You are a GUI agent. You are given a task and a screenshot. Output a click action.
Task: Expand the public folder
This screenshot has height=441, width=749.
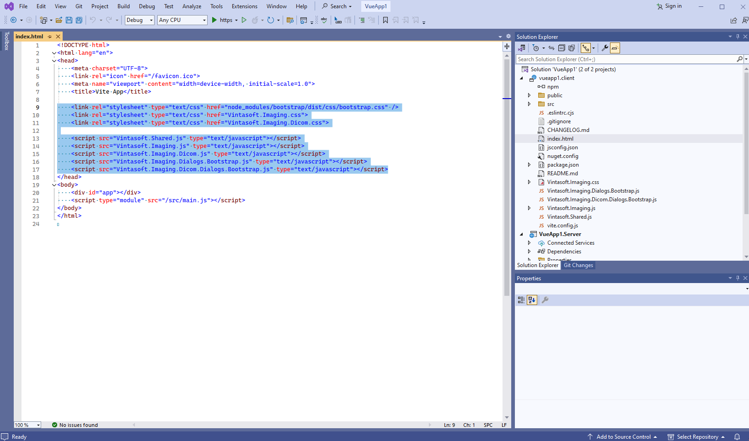(x=530, y=95)
